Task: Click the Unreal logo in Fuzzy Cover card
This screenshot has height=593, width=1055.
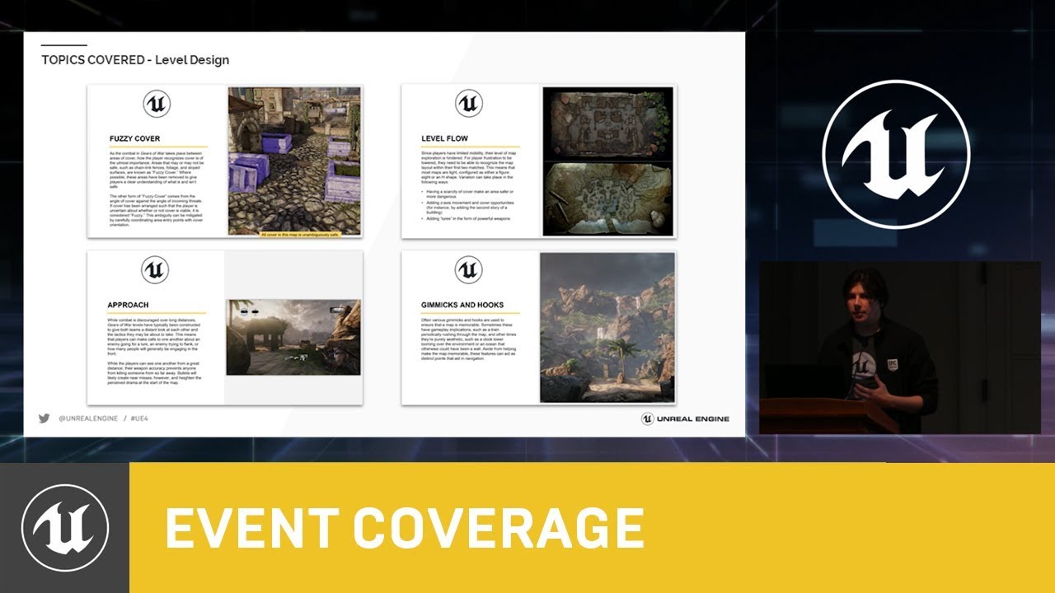Action: 157,104
